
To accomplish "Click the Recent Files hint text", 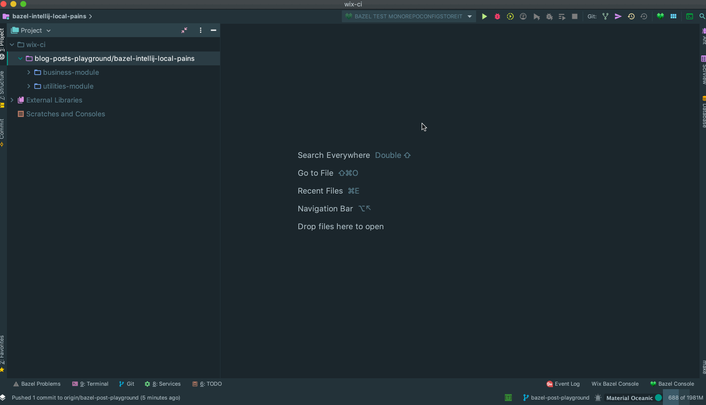I will (x=320, y=191).
